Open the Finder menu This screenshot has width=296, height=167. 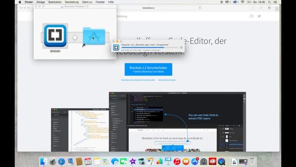pyautogui.click(x=29, y=2)
